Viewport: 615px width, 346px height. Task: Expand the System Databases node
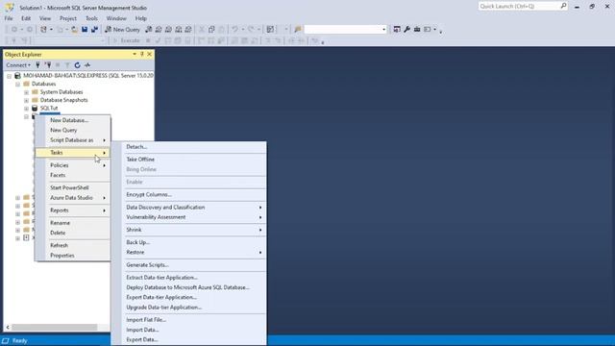click(26, 92)
